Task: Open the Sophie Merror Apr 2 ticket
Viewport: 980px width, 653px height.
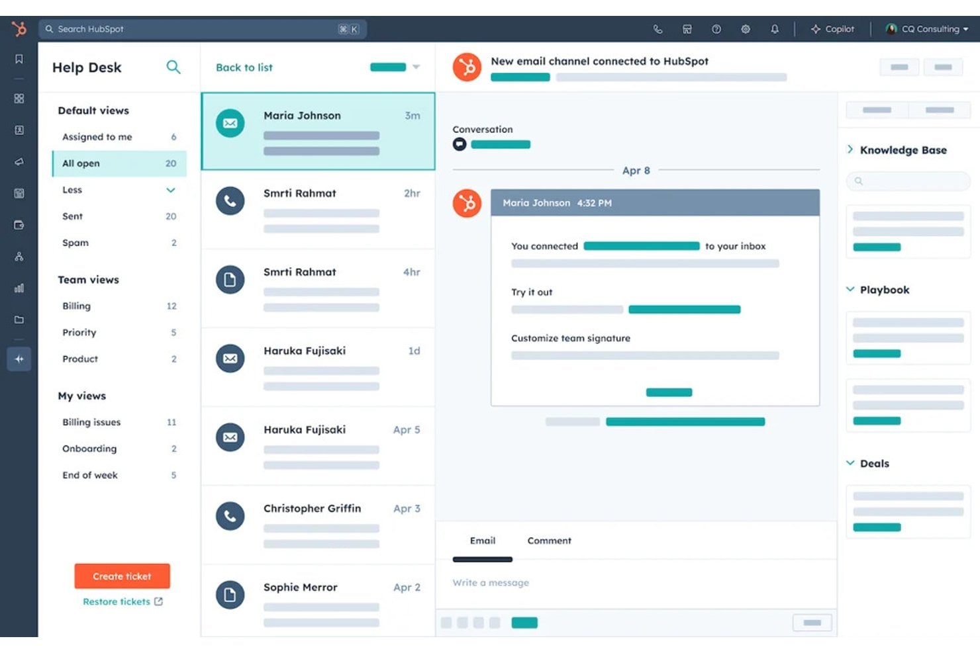Action: [x=318, y=601]
